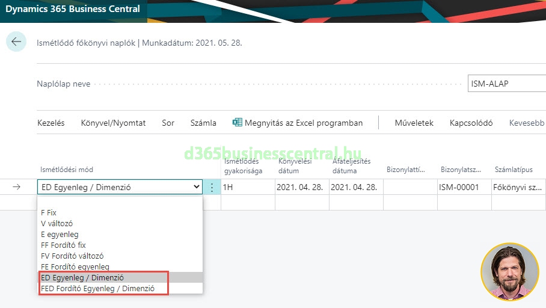Click the Naplólap neve ISM-ALAP field
The width and height of the screenshot is (546, 308).
pyautogui.click(x=507, y=84)
